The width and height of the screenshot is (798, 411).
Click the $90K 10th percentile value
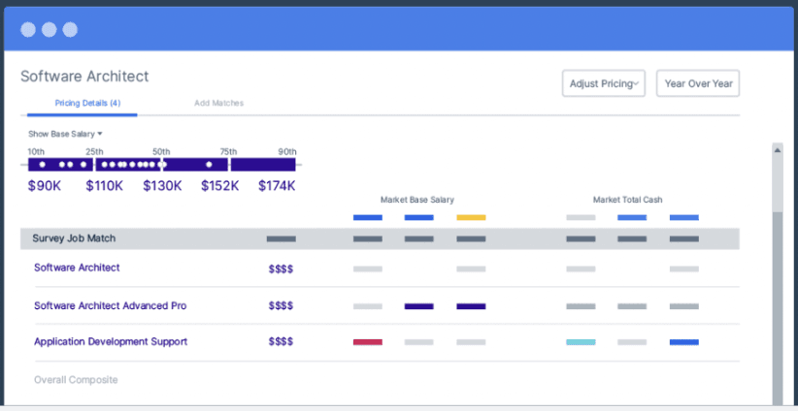point(45,185)
